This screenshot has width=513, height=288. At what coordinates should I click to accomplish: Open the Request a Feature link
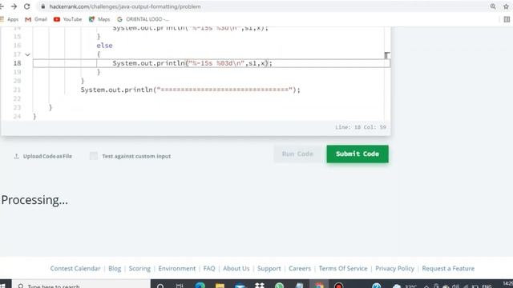point(448,269)
